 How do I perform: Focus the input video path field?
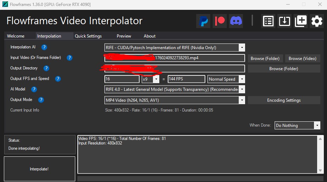point(174,58)
